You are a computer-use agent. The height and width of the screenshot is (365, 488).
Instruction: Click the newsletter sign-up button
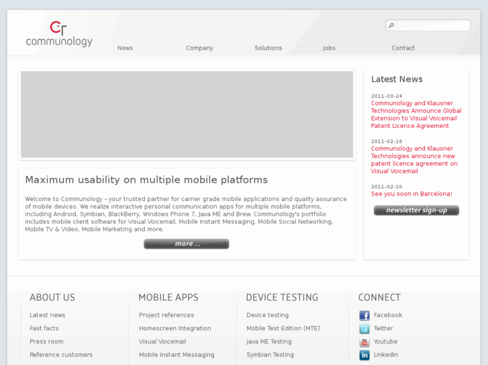pos(416,210)
